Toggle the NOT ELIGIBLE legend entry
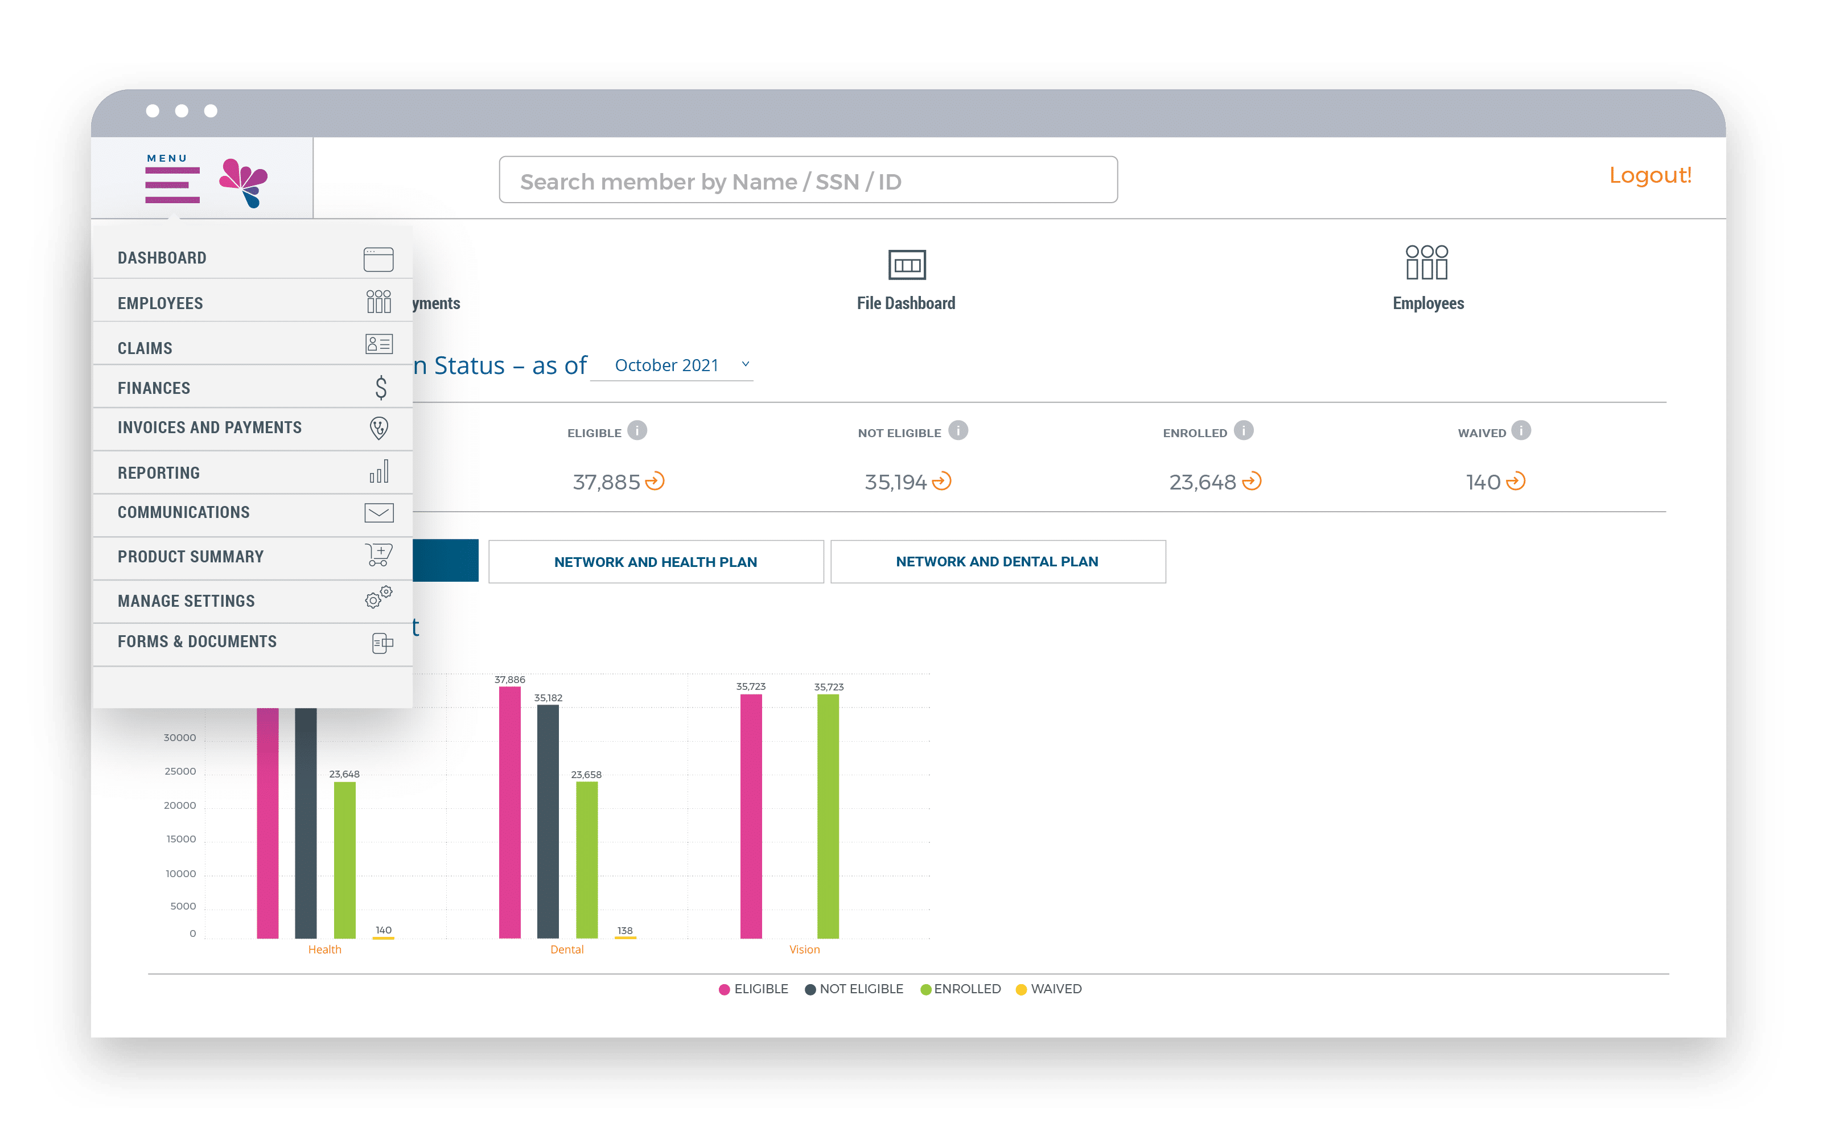Image resolution: width=1827 pixels, height=1127 pixels. coord(854,989)
